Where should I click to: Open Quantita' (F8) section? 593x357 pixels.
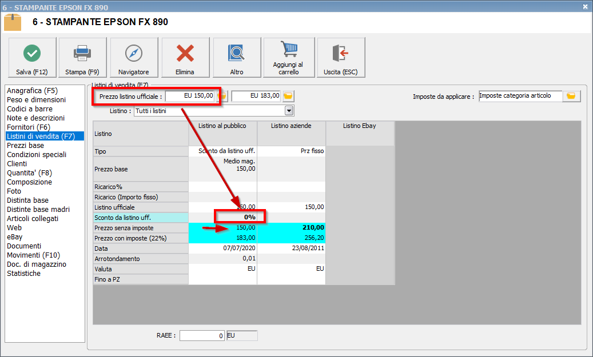[x=30, y=173]
